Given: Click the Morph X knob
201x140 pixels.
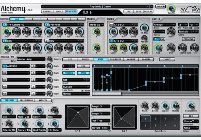Looking at the screenshot, I should pyautogui.click(x=95, y=31).
